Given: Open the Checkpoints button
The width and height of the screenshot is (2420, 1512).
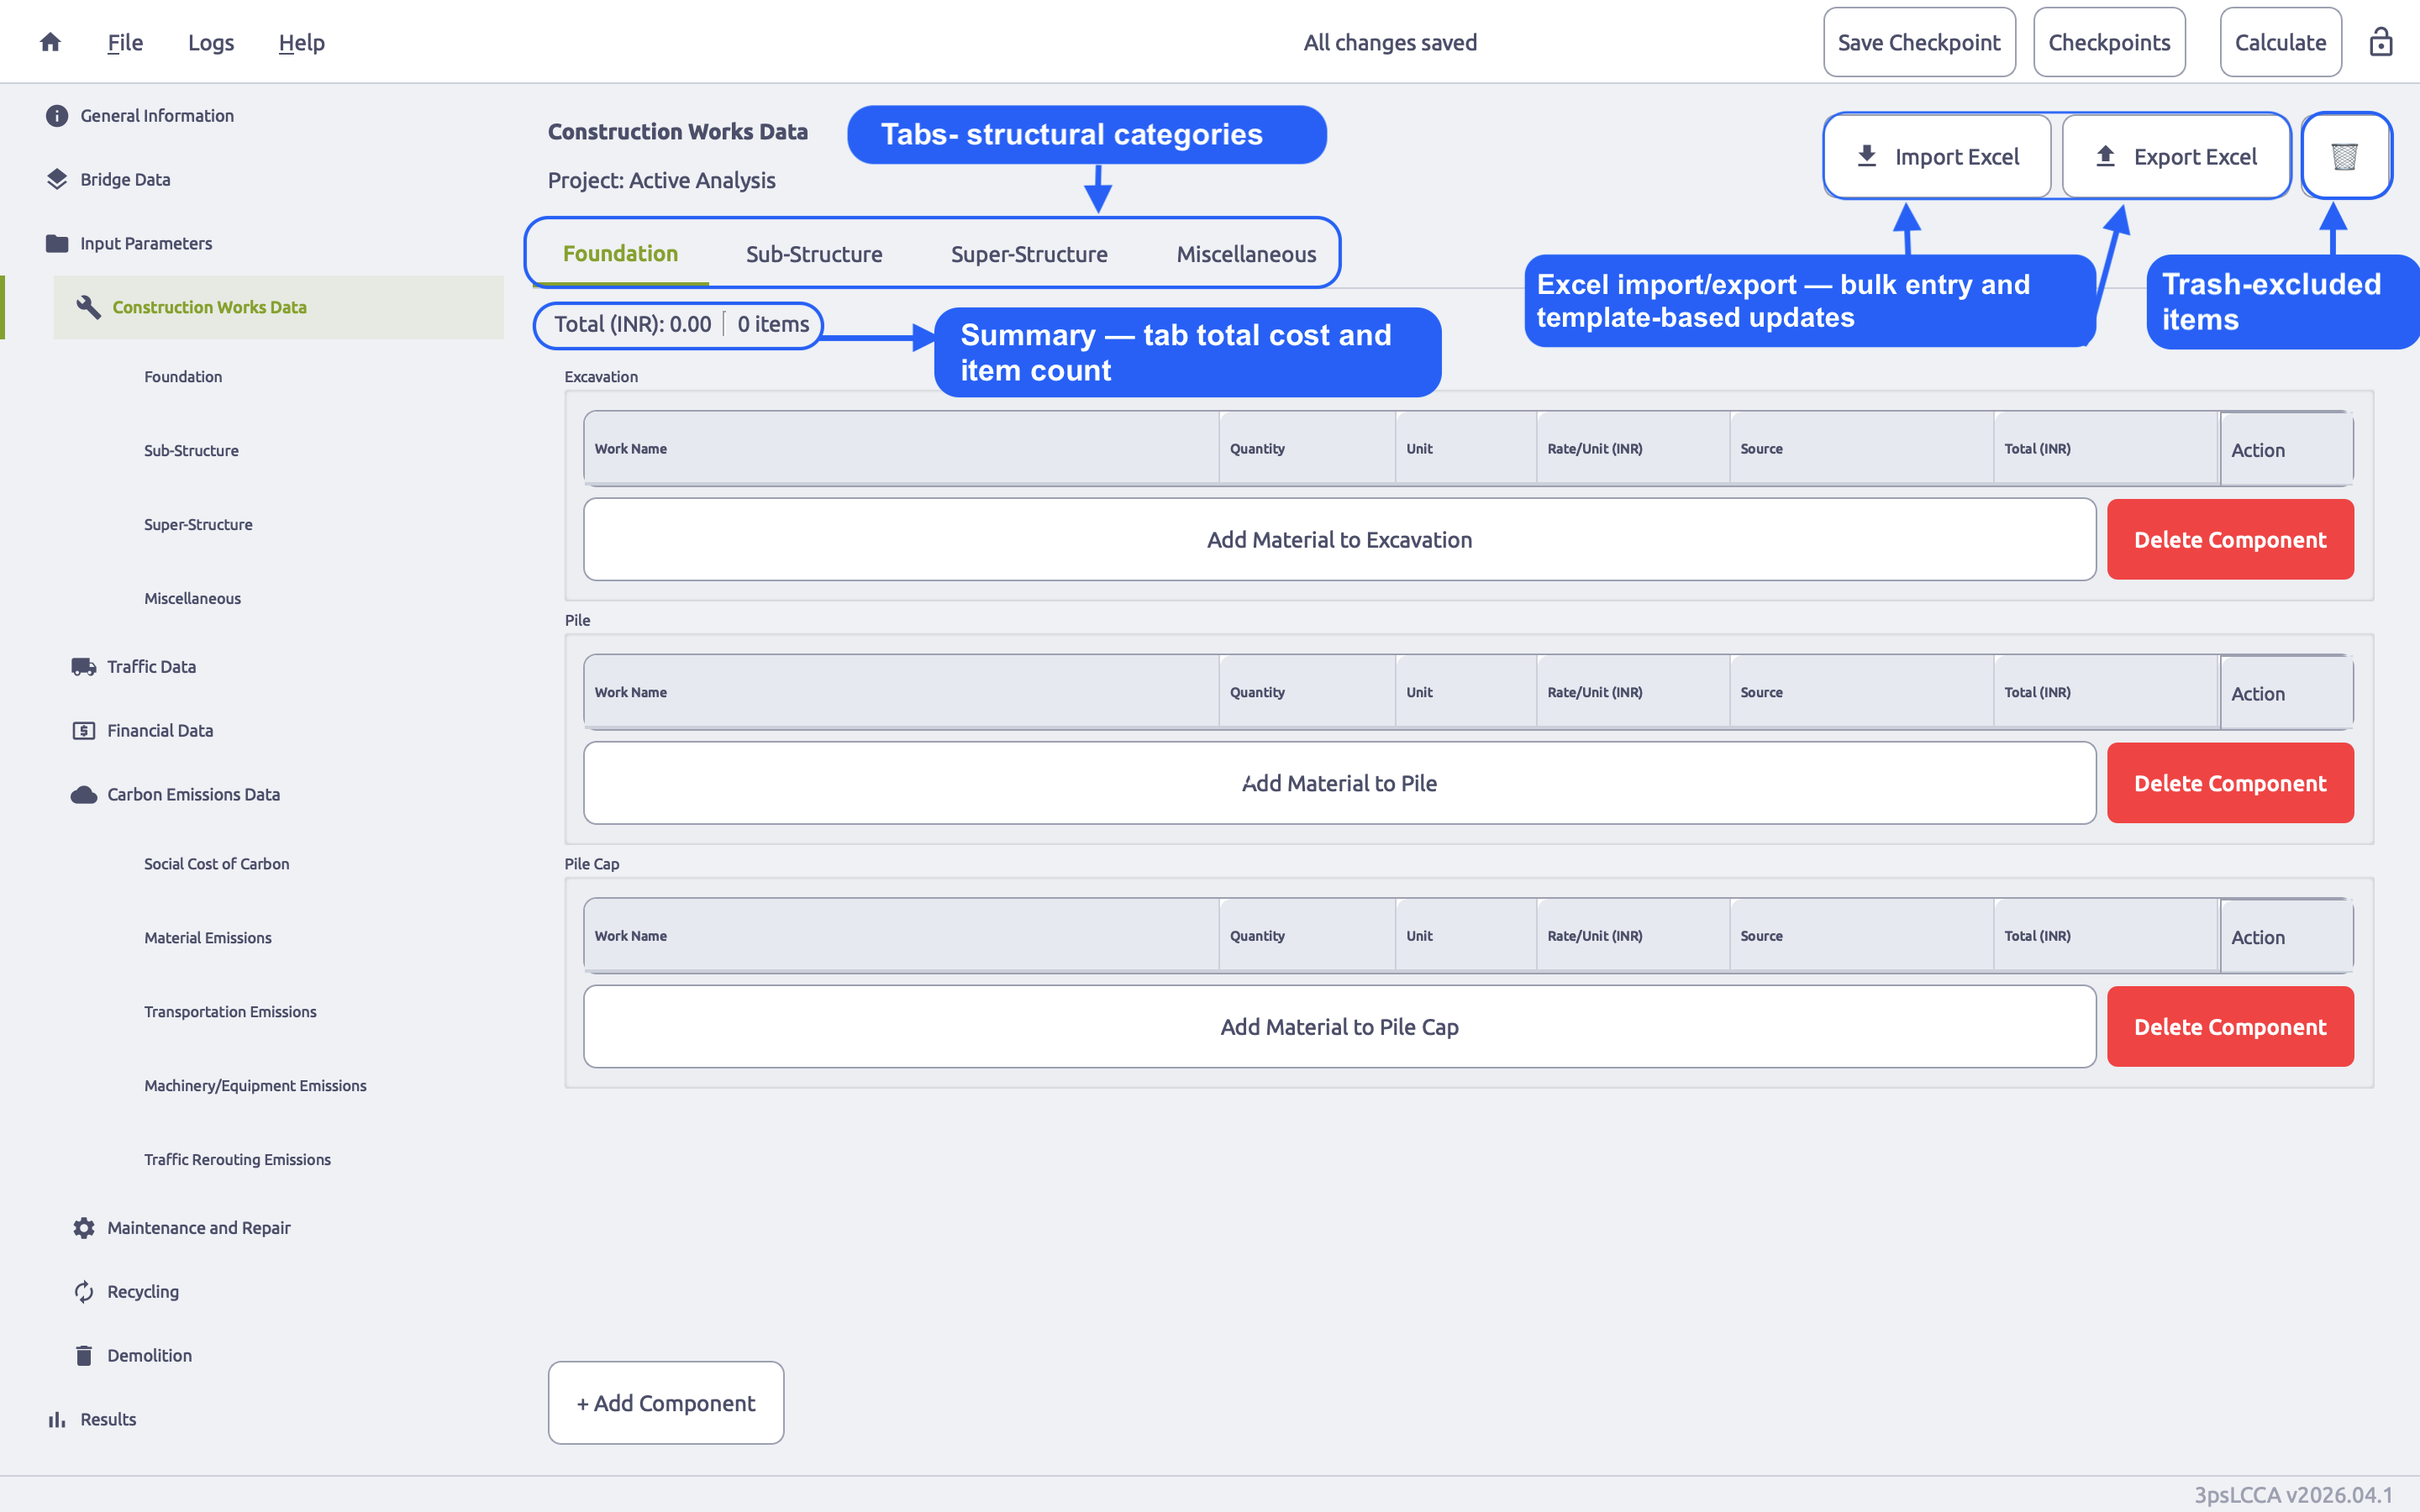Looking at the screenshot, I should pyautogui.click(x=2109, y=42).
